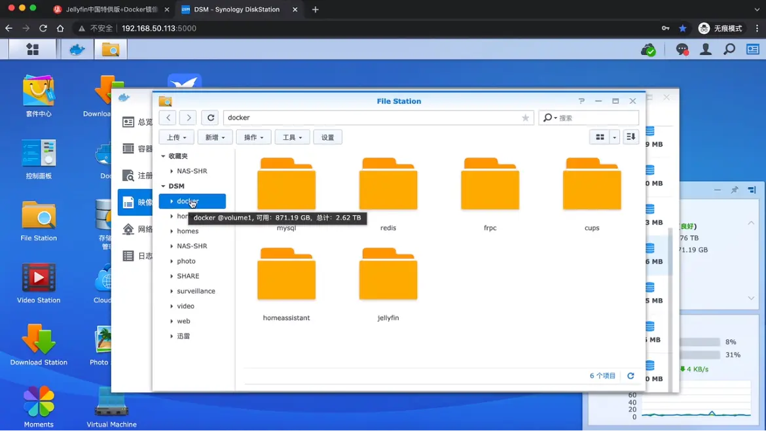Click the Docker whale taskbar icon
Viewport: 766px width, 431px height.
coord(77,50)
